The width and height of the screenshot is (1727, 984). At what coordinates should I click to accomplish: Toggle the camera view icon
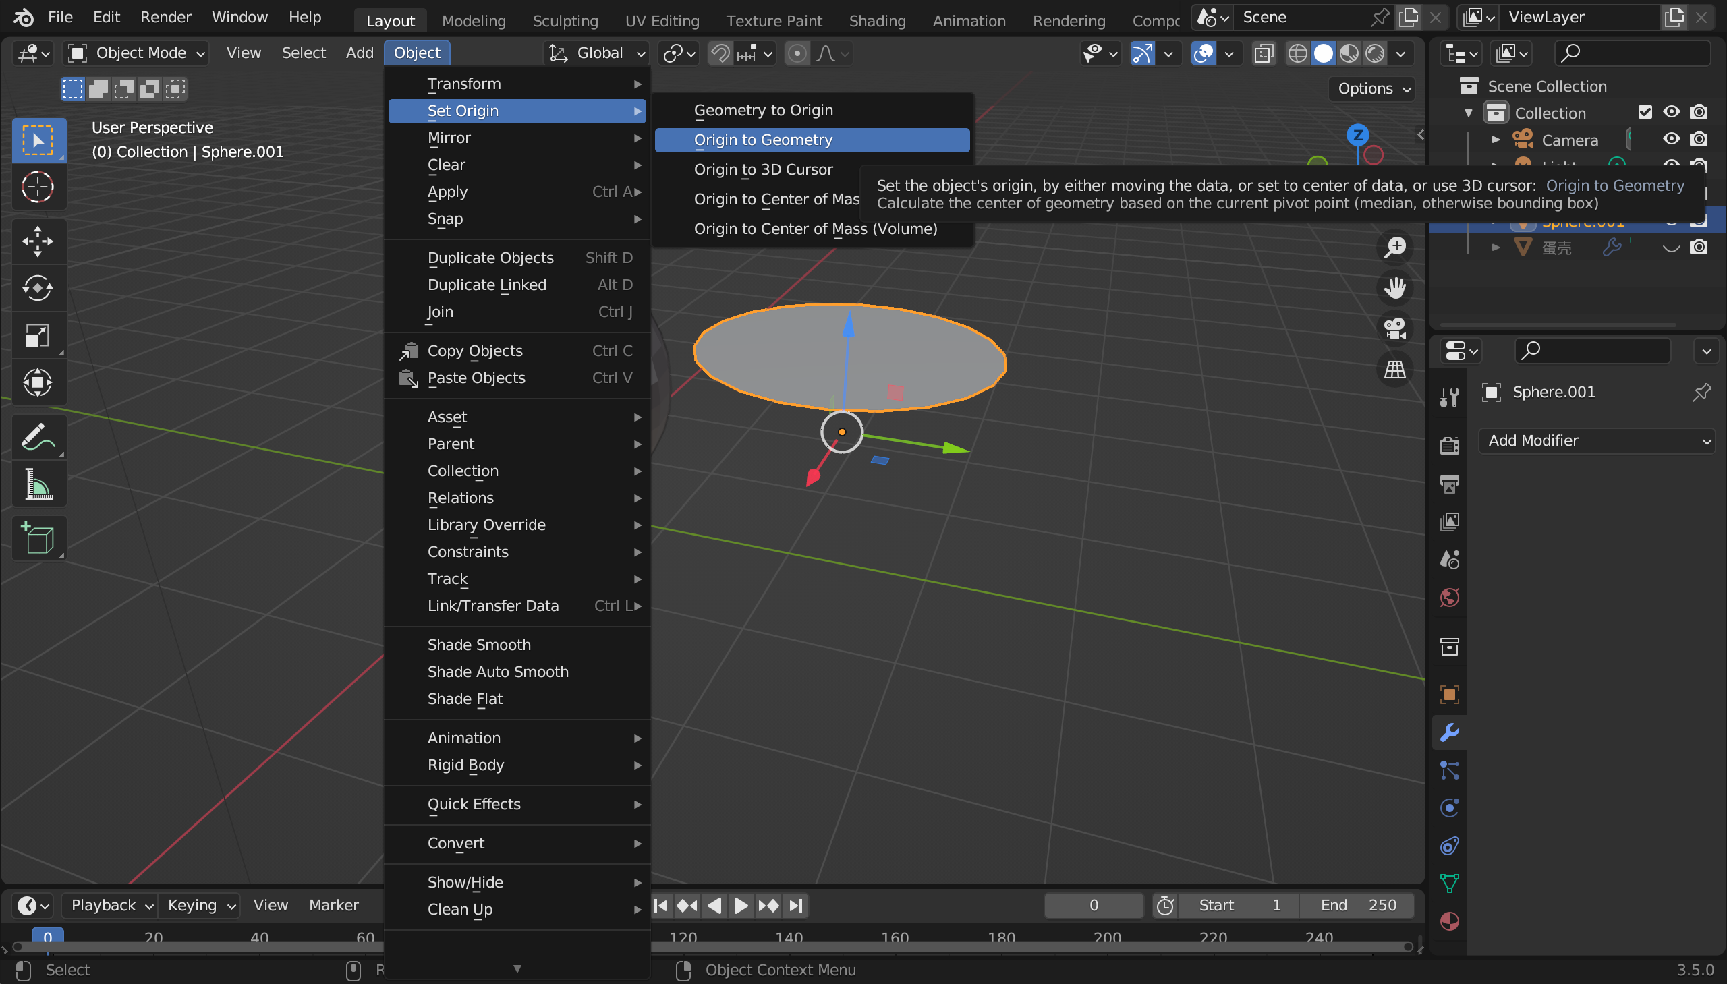1394,328
